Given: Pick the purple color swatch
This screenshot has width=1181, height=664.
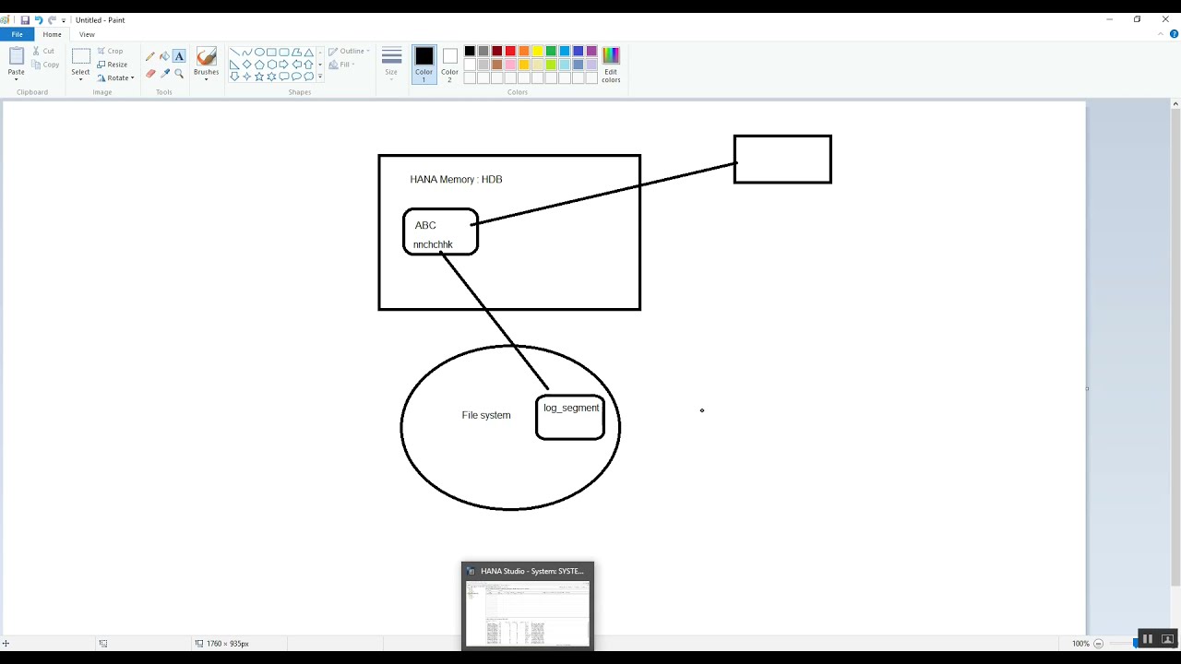Looking at the screenshot, I should point(591,52).
